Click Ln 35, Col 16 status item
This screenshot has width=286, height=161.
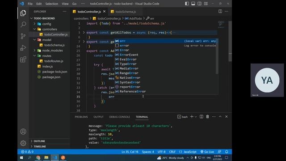click(x=130, y=152)
